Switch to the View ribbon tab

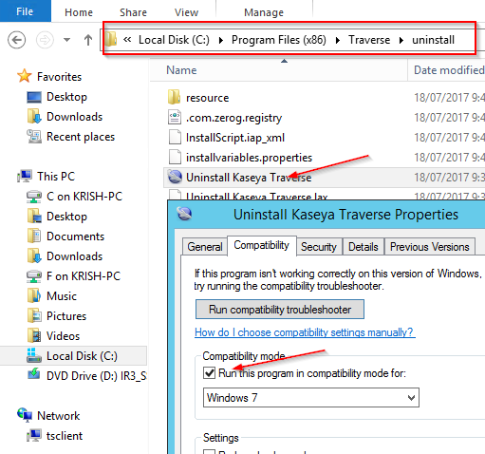tap(186, 12)
